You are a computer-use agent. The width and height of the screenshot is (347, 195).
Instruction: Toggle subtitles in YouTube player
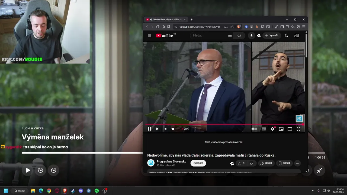pos(264,129)
